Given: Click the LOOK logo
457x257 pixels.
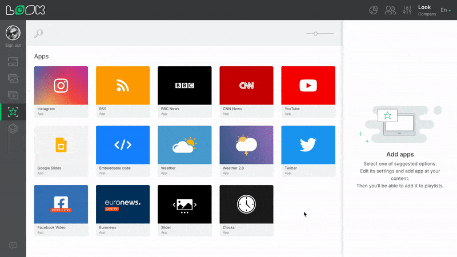Looking at the screenshot, I should point(26,10).
